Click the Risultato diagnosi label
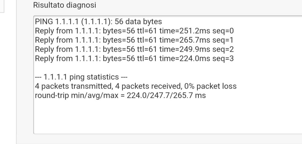302x144 pixels. click(x=65, y=5)
